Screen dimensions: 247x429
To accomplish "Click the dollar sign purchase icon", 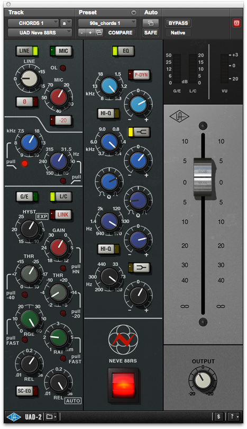I will coord(218,417).
